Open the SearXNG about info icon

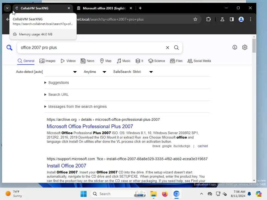tap(235, 47)
